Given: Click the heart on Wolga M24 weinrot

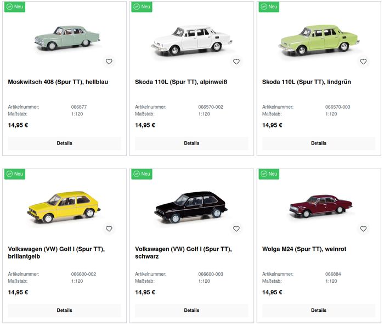Looking at the screenshot, I should pyautogui.click(x=363, y=228).
